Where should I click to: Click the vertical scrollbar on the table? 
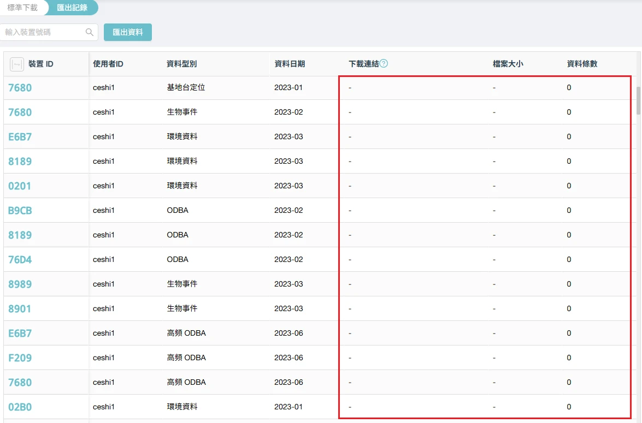pyautogui.click(x=638, y=100)
